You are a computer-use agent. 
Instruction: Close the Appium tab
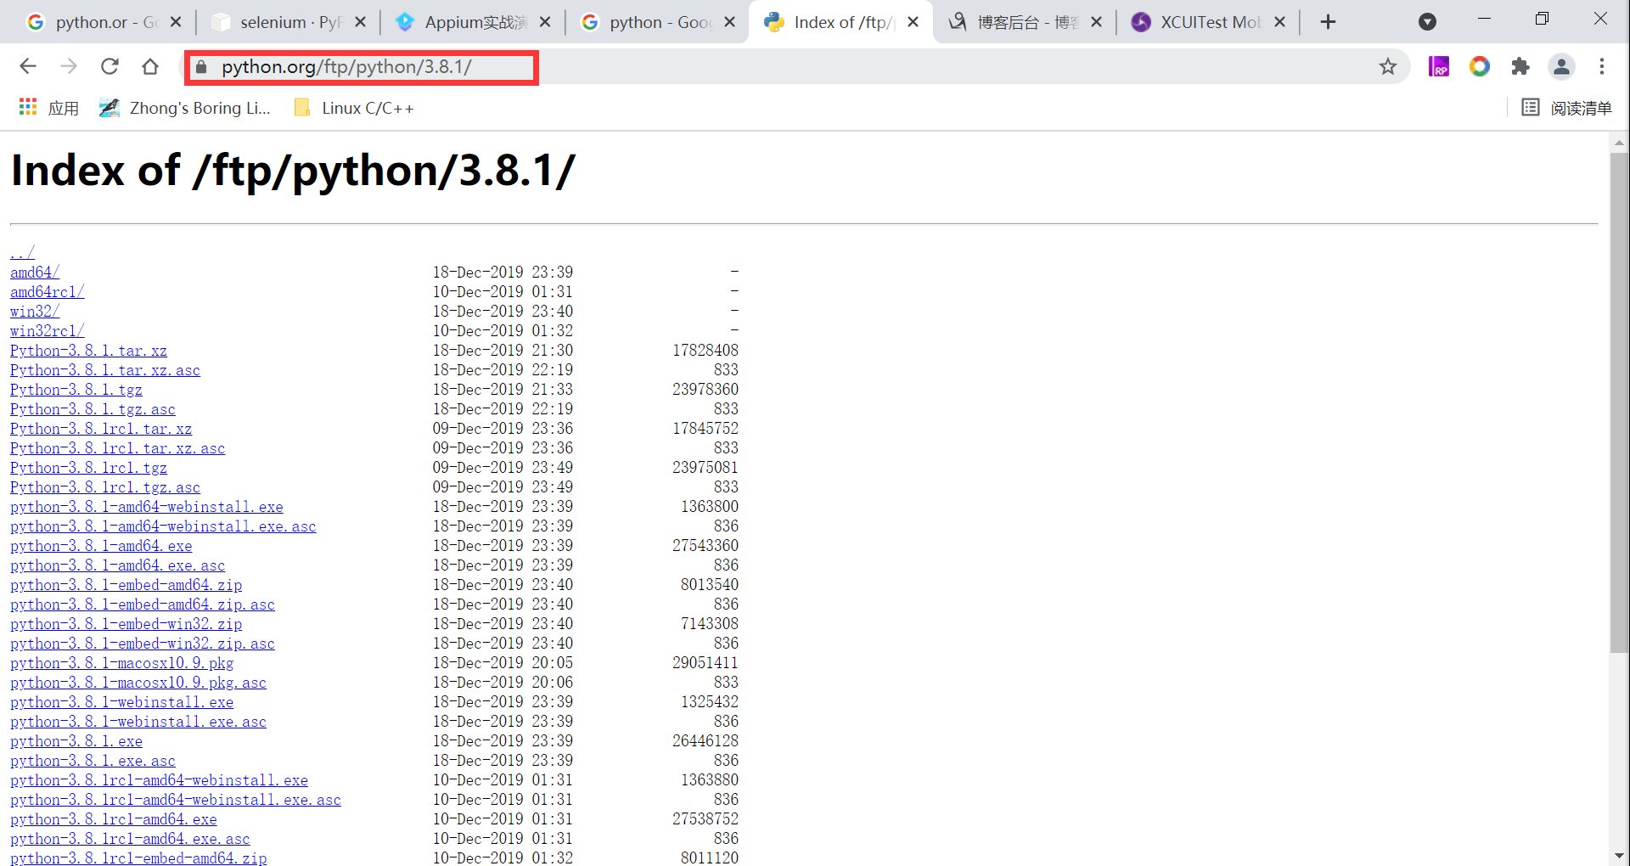[545, 22]
